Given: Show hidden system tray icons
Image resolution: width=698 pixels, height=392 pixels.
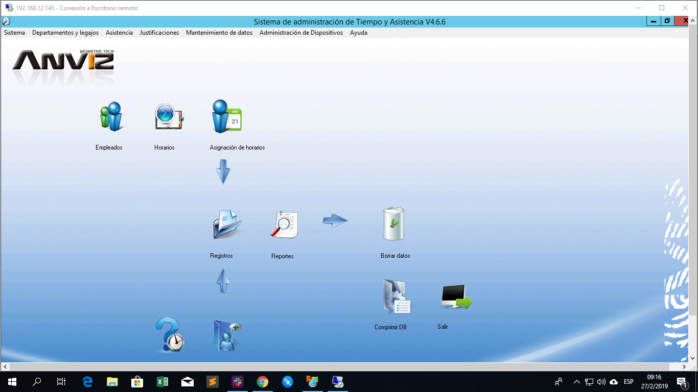Looking at the screenshot, I should tap(577, 382).
